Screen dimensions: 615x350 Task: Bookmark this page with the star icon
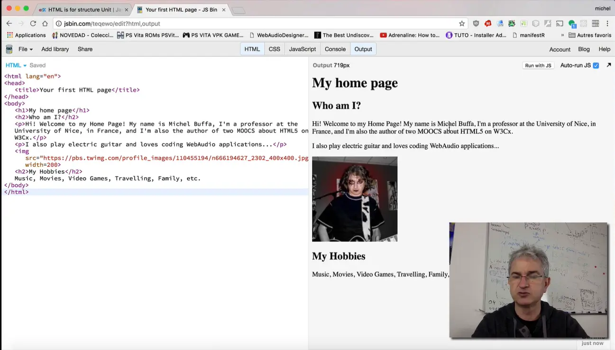click(462, 24)
